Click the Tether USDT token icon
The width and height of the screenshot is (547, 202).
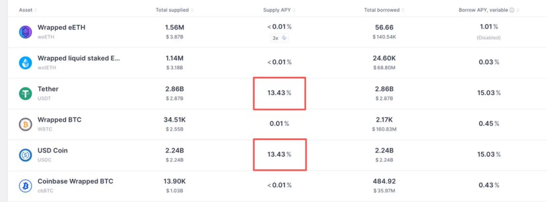(25, 94)
